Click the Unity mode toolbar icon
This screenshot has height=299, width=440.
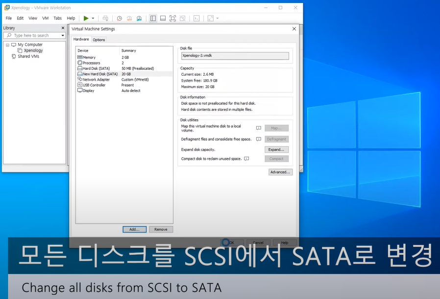(x=183, y=18)
